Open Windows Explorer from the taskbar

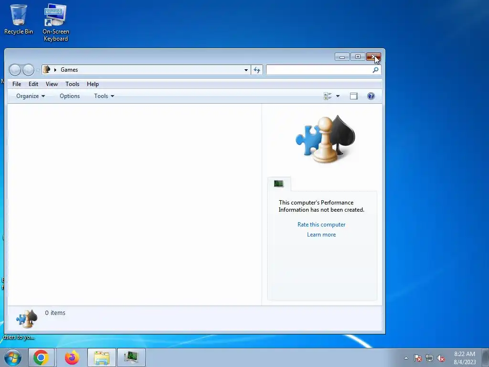pyautogui.click(x=102, y=357)
